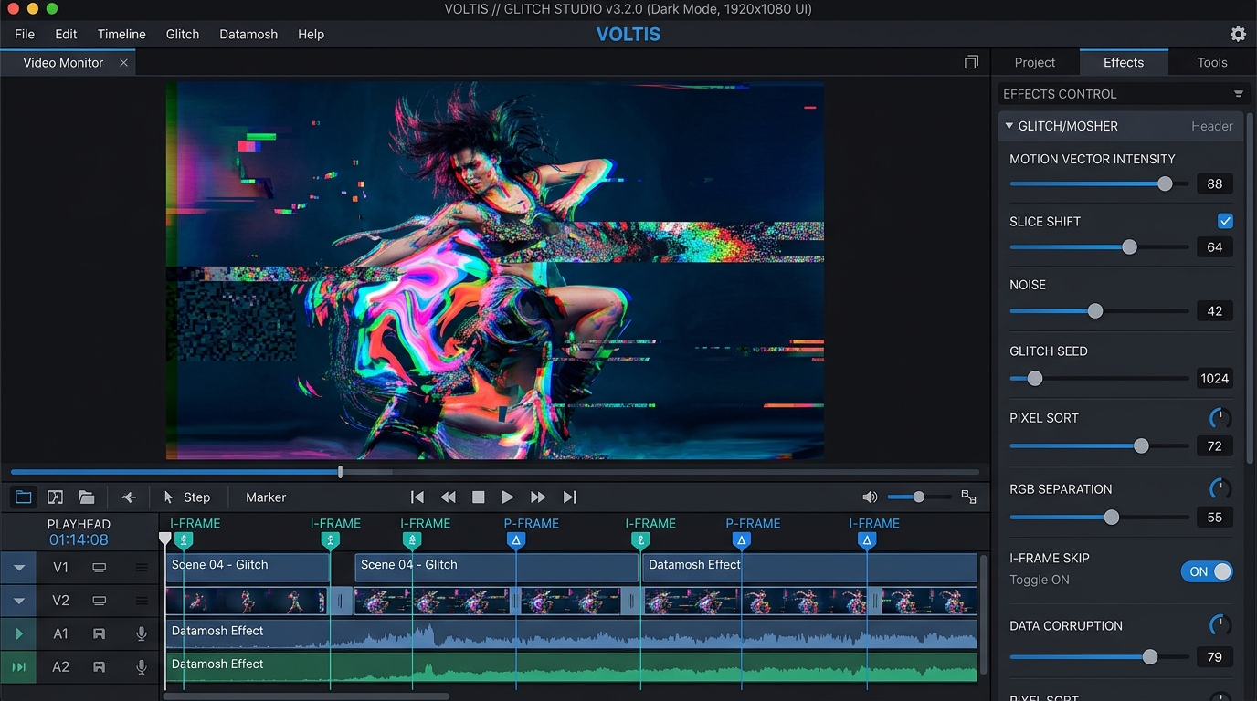Image resolution: width=1257 pixels, height=701 pixels.
Task: Open the Datamosh menu
Action: tap(248, 34)
